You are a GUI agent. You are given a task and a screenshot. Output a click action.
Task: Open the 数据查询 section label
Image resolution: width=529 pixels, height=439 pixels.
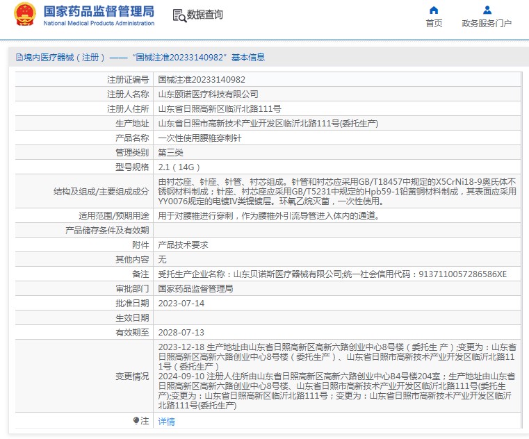click(205, 15)
